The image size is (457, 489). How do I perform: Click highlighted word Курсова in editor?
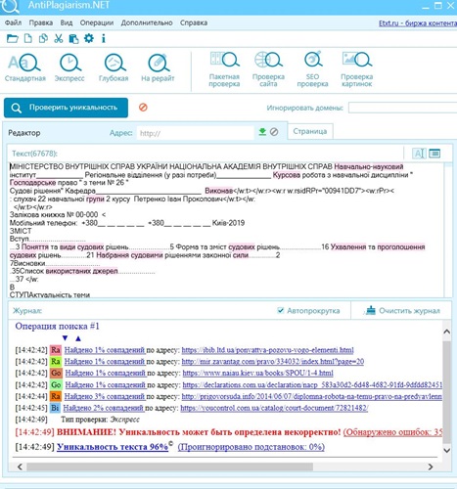click(x=287, y=175)
